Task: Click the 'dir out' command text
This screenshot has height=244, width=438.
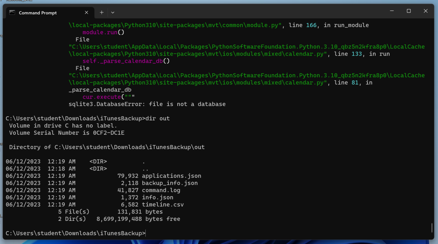Action: pyautogui.click(x=157, y=119)
